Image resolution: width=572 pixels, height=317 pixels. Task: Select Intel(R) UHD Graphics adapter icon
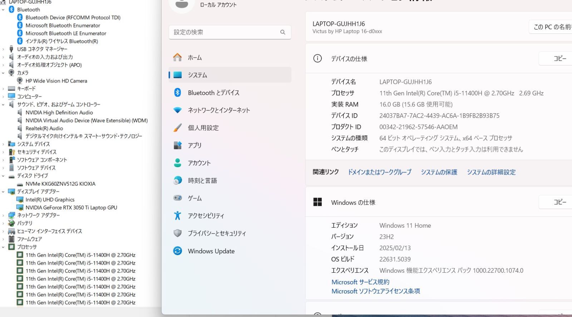coord(20,199)
